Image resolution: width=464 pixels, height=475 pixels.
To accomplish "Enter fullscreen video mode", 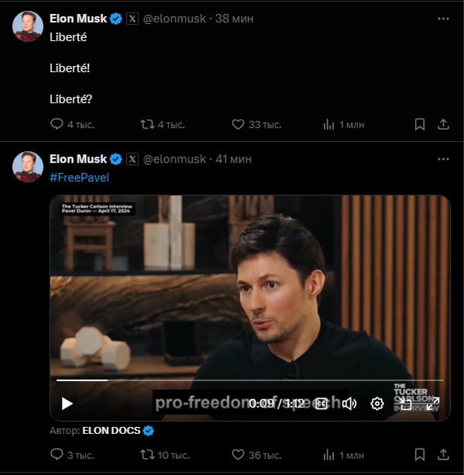I will (432, 403).
